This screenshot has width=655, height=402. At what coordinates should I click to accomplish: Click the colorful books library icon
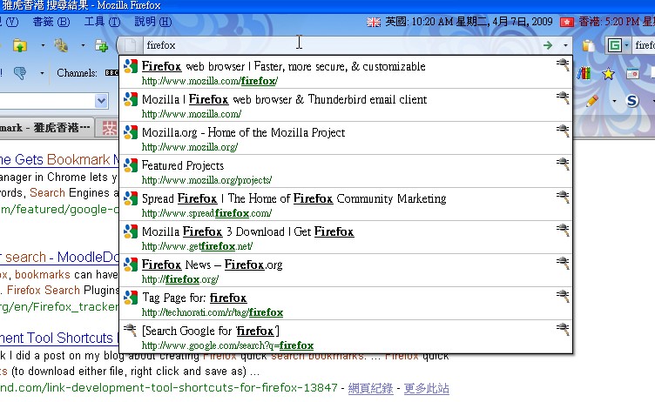pos(584,73)
